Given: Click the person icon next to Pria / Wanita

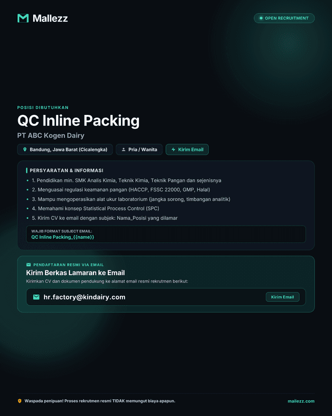Looking at the screenshot, I should 123,149.
